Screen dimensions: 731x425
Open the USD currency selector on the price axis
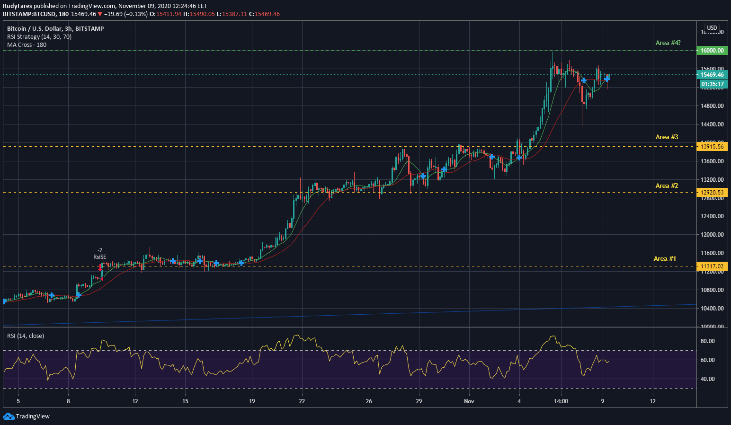(x=712, y=28)
